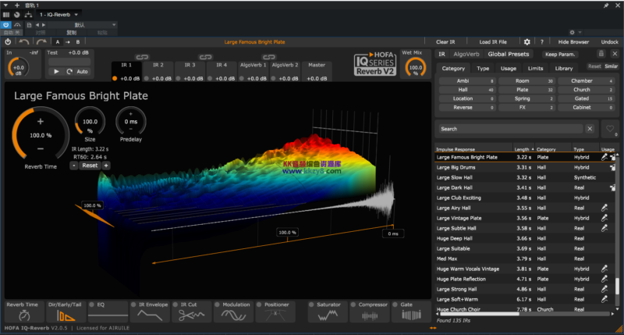Viewport: 624px width, 335px height.
Task: Select the Usage filter tab
Action: (x=508, y=68)
